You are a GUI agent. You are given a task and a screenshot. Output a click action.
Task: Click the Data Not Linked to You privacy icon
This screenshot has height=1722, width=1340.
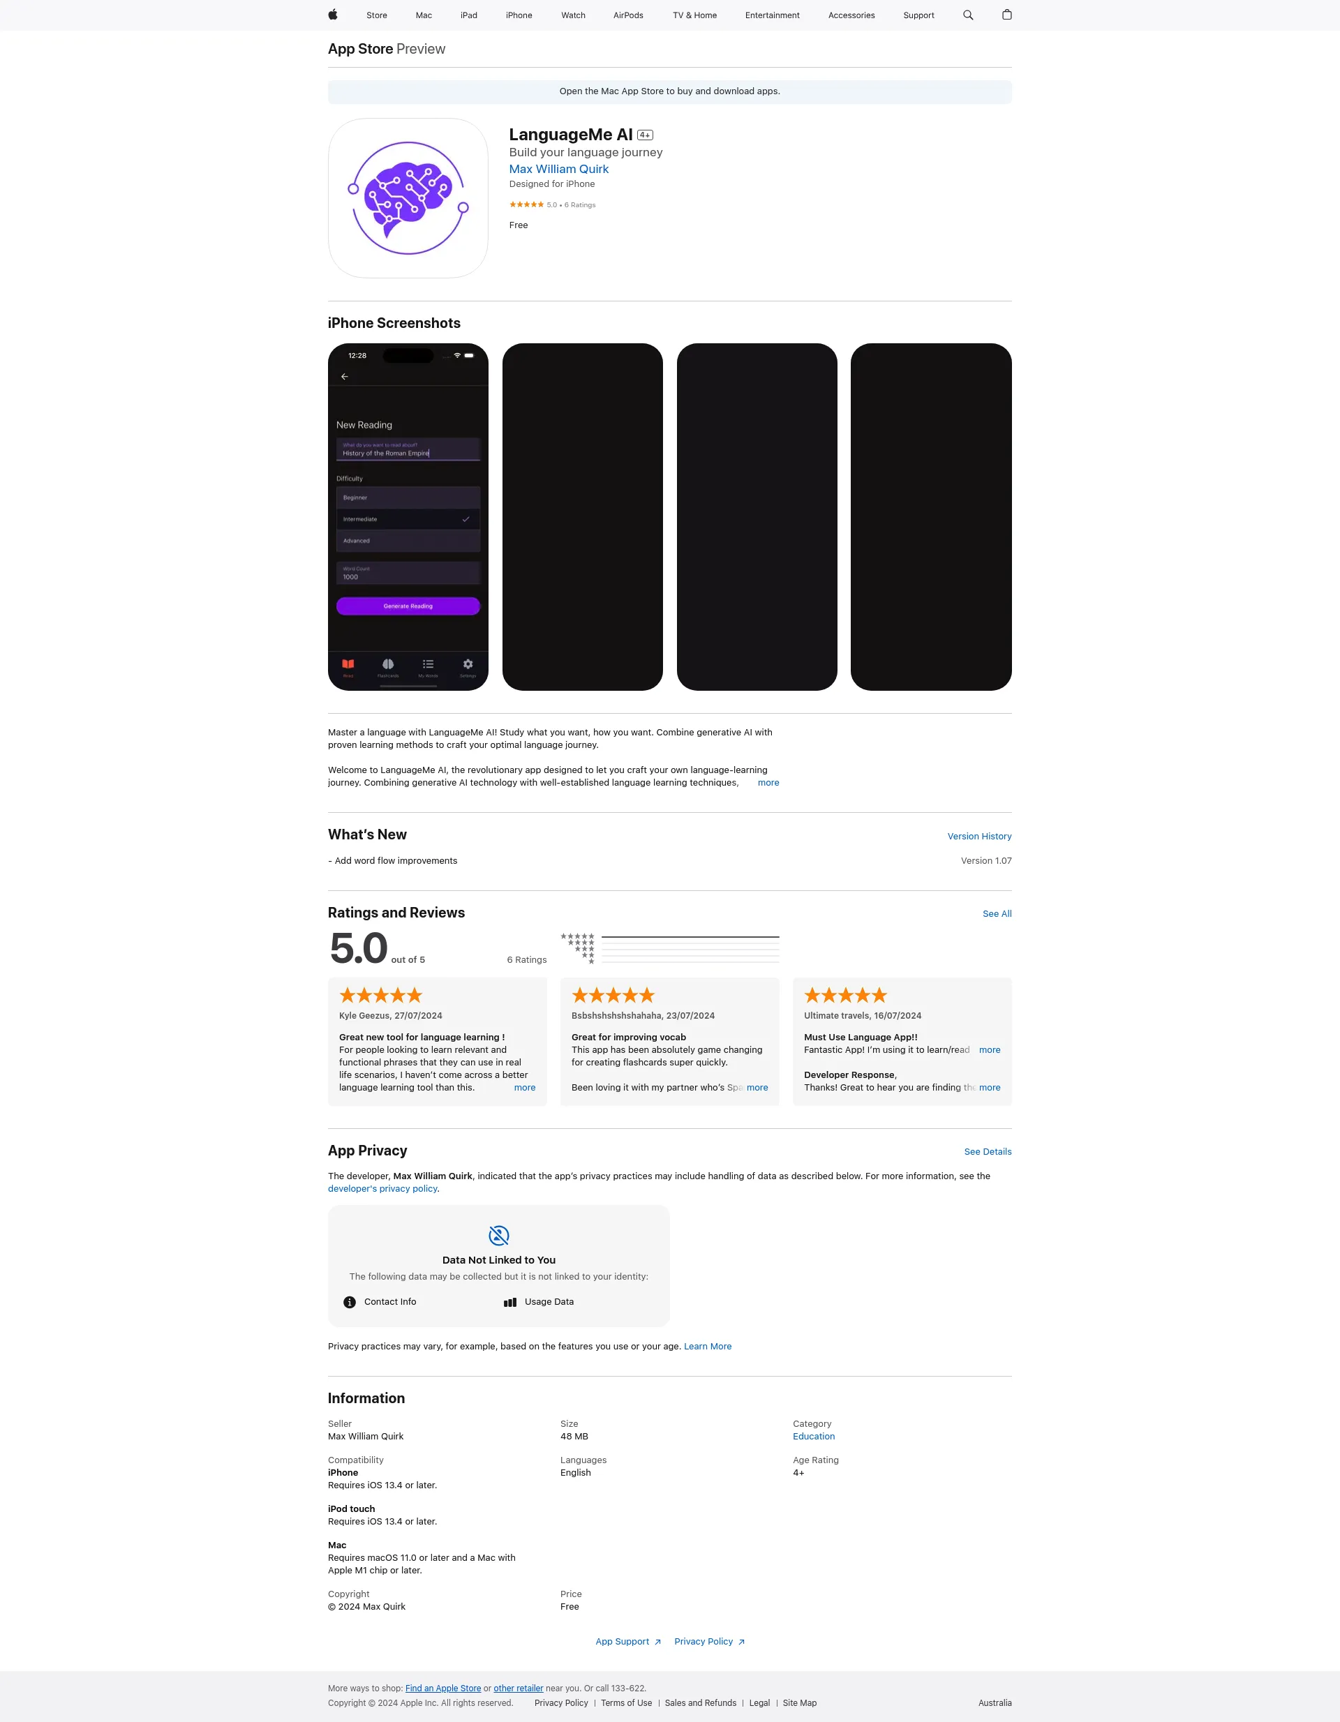(x=498, y=1234)
